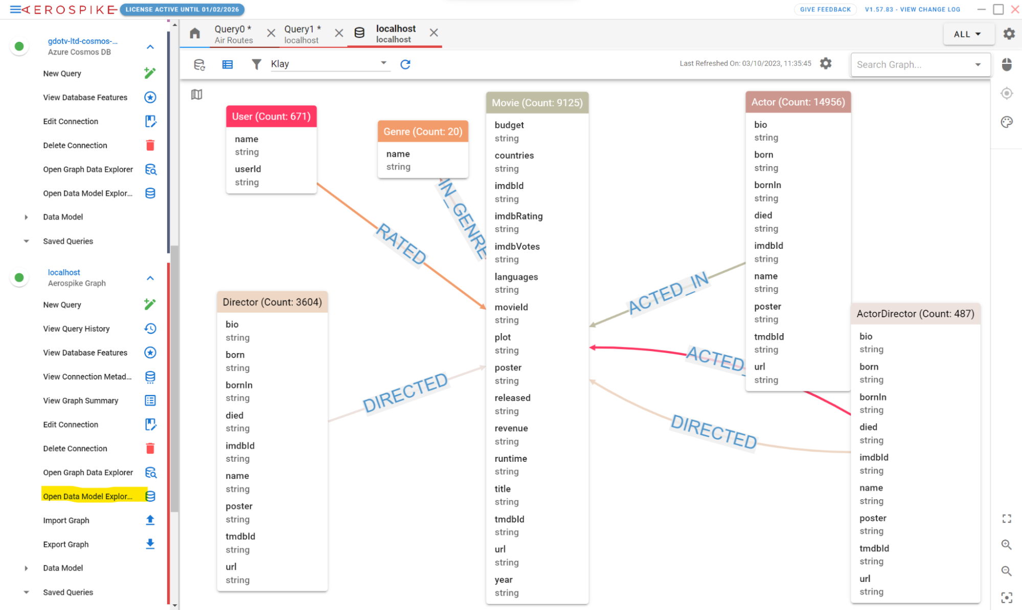Image resolution: width=1022 pixels, height=610 pixels.
Task: Click the database refresh schema icon in toolbar
Action: click(x=199, y=64)
